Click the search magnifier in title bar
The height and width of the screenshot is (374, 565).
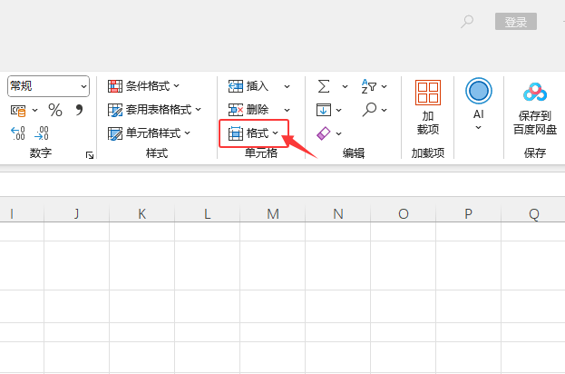pos(467,22)
